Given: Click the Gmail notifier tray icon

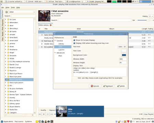Looking at the screenshot, I should pyautogui.click(x=133, y=122).
